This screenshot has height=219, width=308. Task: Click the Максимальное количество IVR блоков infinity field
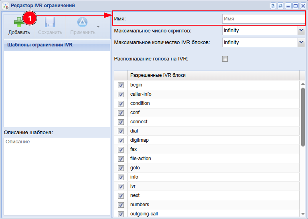pyautogui.click(x=260, y=42)
